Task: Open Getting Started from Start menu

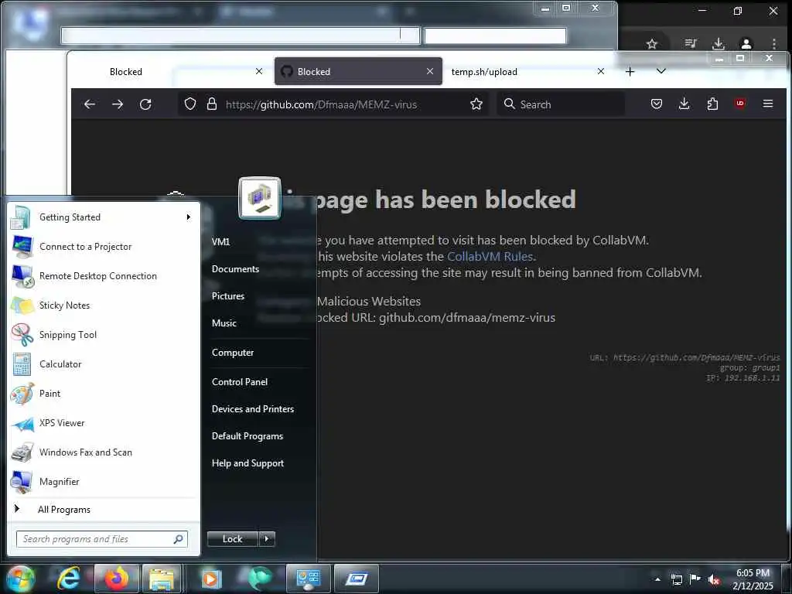Action: 104,217
